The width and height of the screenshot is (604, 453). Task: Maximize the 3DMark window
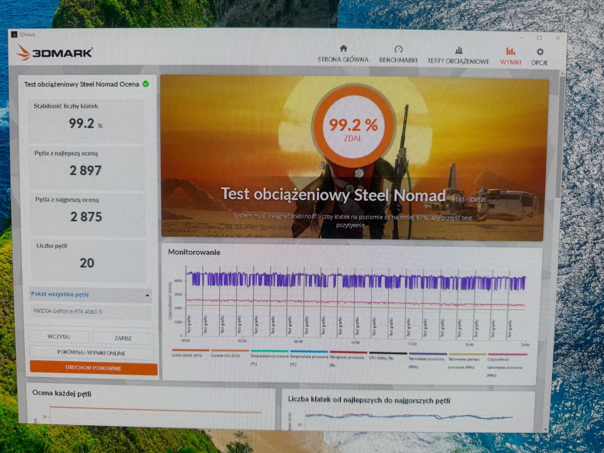pos(539,38)
